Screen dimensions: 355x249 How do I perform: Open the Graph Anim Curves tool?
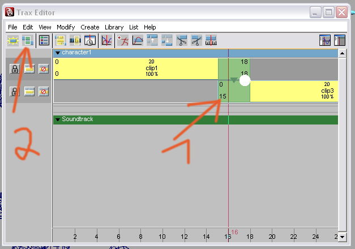coord(106,40)
